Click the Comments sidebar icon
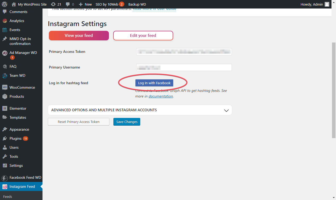Screen dimensions: 336x200 pos(5,12)
